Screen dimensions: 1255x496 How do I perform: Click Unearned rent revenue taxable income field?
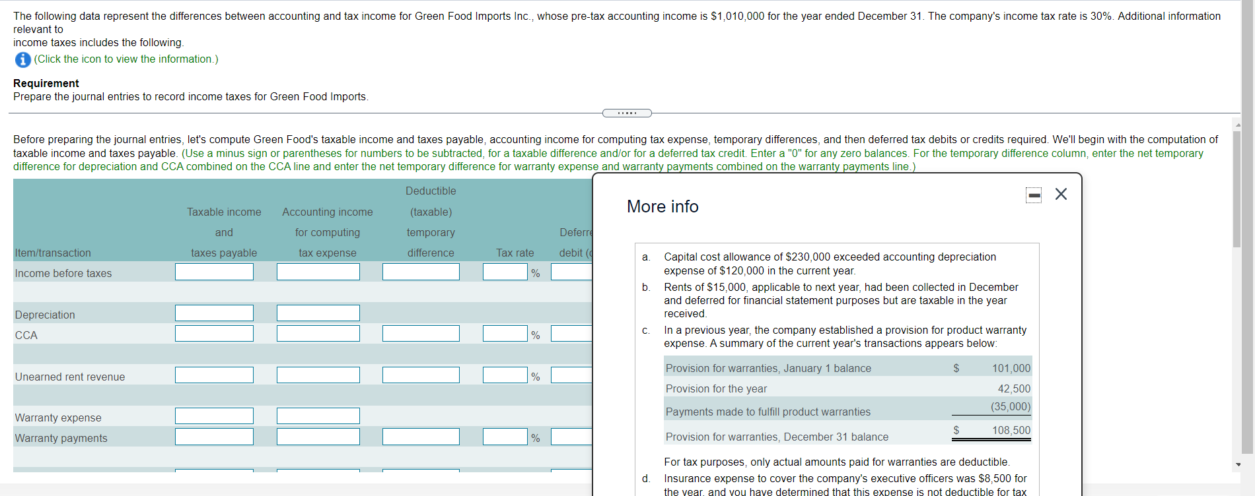[214, 375]
